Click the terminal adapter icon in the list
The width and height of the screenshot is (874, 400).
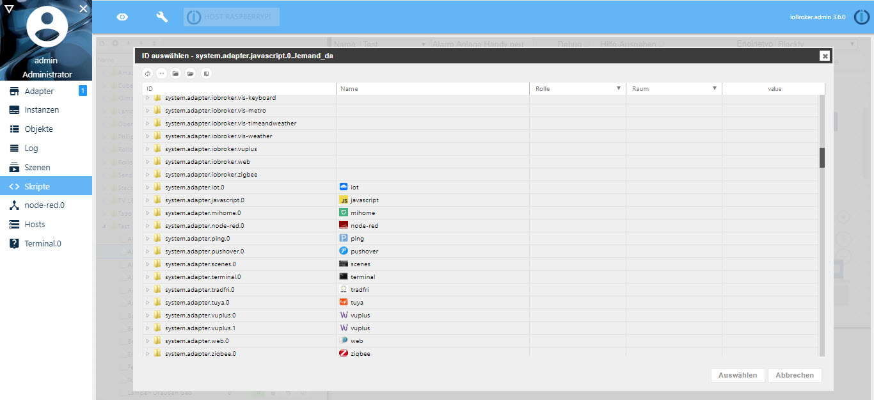point(344,276)
